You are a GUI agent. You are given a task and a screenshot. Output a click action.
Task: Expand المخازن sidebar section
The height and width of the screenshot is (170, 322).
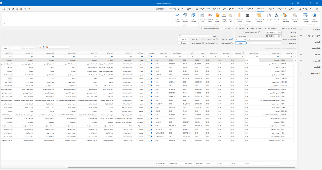pos(301,42)
